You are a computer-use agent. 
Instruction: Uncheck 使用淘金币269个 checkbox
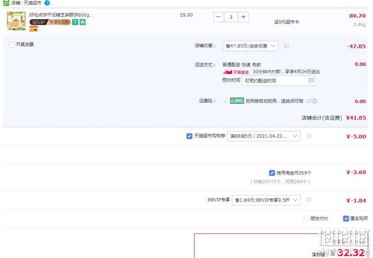[x=272, y=173]
